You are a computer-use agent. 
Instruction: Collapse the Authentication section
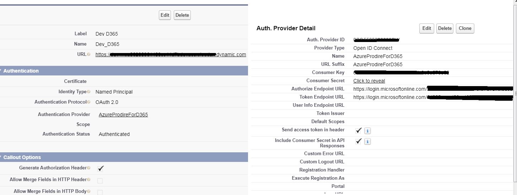1,71
